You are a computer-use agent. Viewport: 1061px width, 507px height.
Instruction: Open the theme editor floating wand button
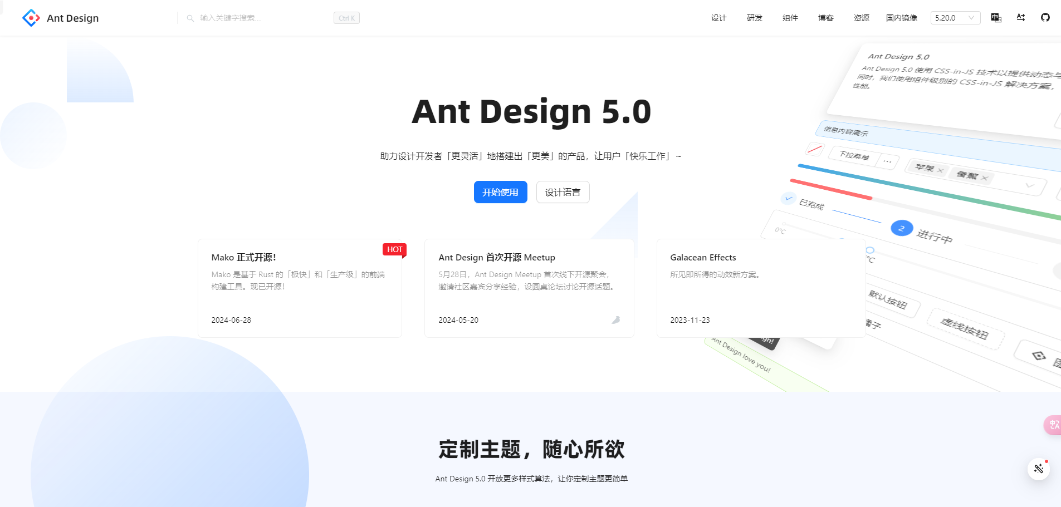point(1039,469)
